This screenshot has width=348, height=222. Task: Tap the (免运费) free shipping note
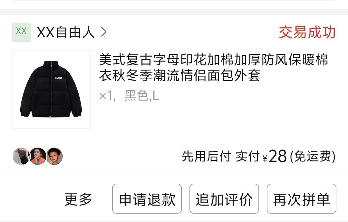coord(313,156)
